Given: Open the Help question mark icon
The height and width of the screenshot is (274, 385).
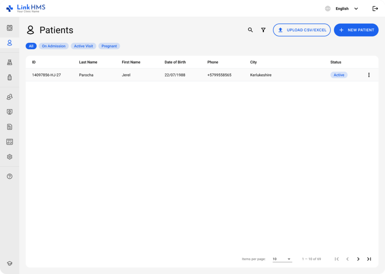Looking at the screenshot, I should [9, 176].
